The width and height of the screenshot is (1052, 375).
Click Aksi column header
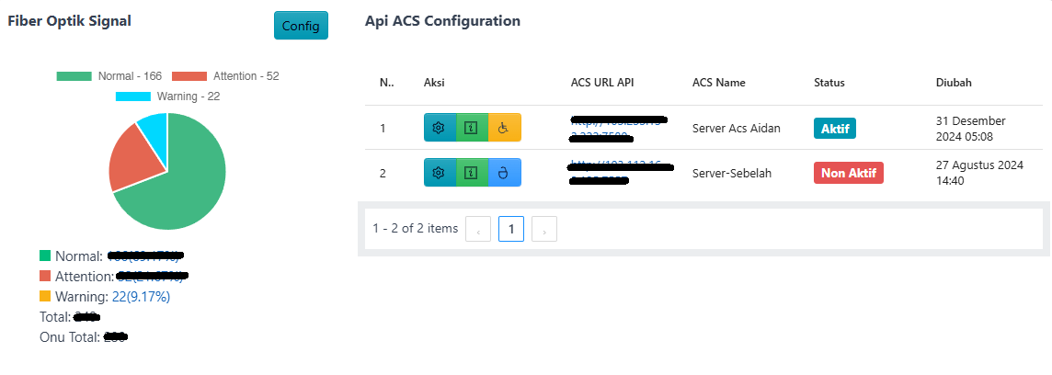pos(434,83)
